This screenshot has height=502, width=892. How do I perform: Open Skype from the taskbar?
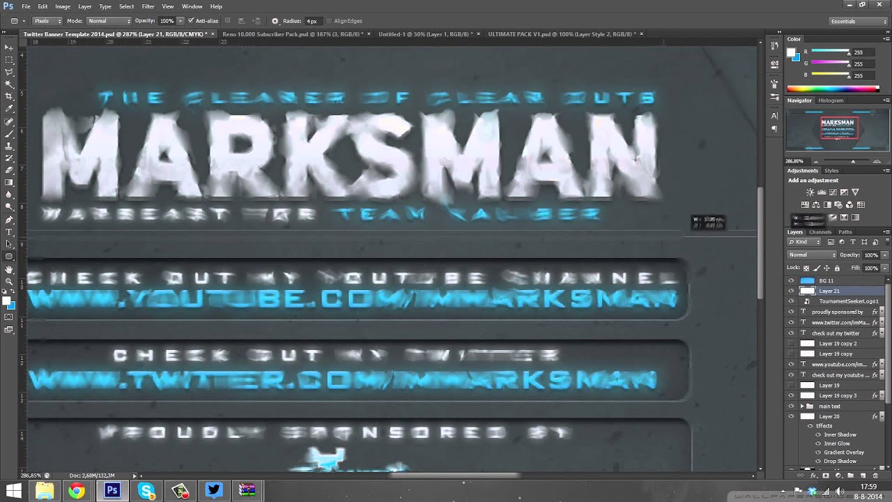146,491
